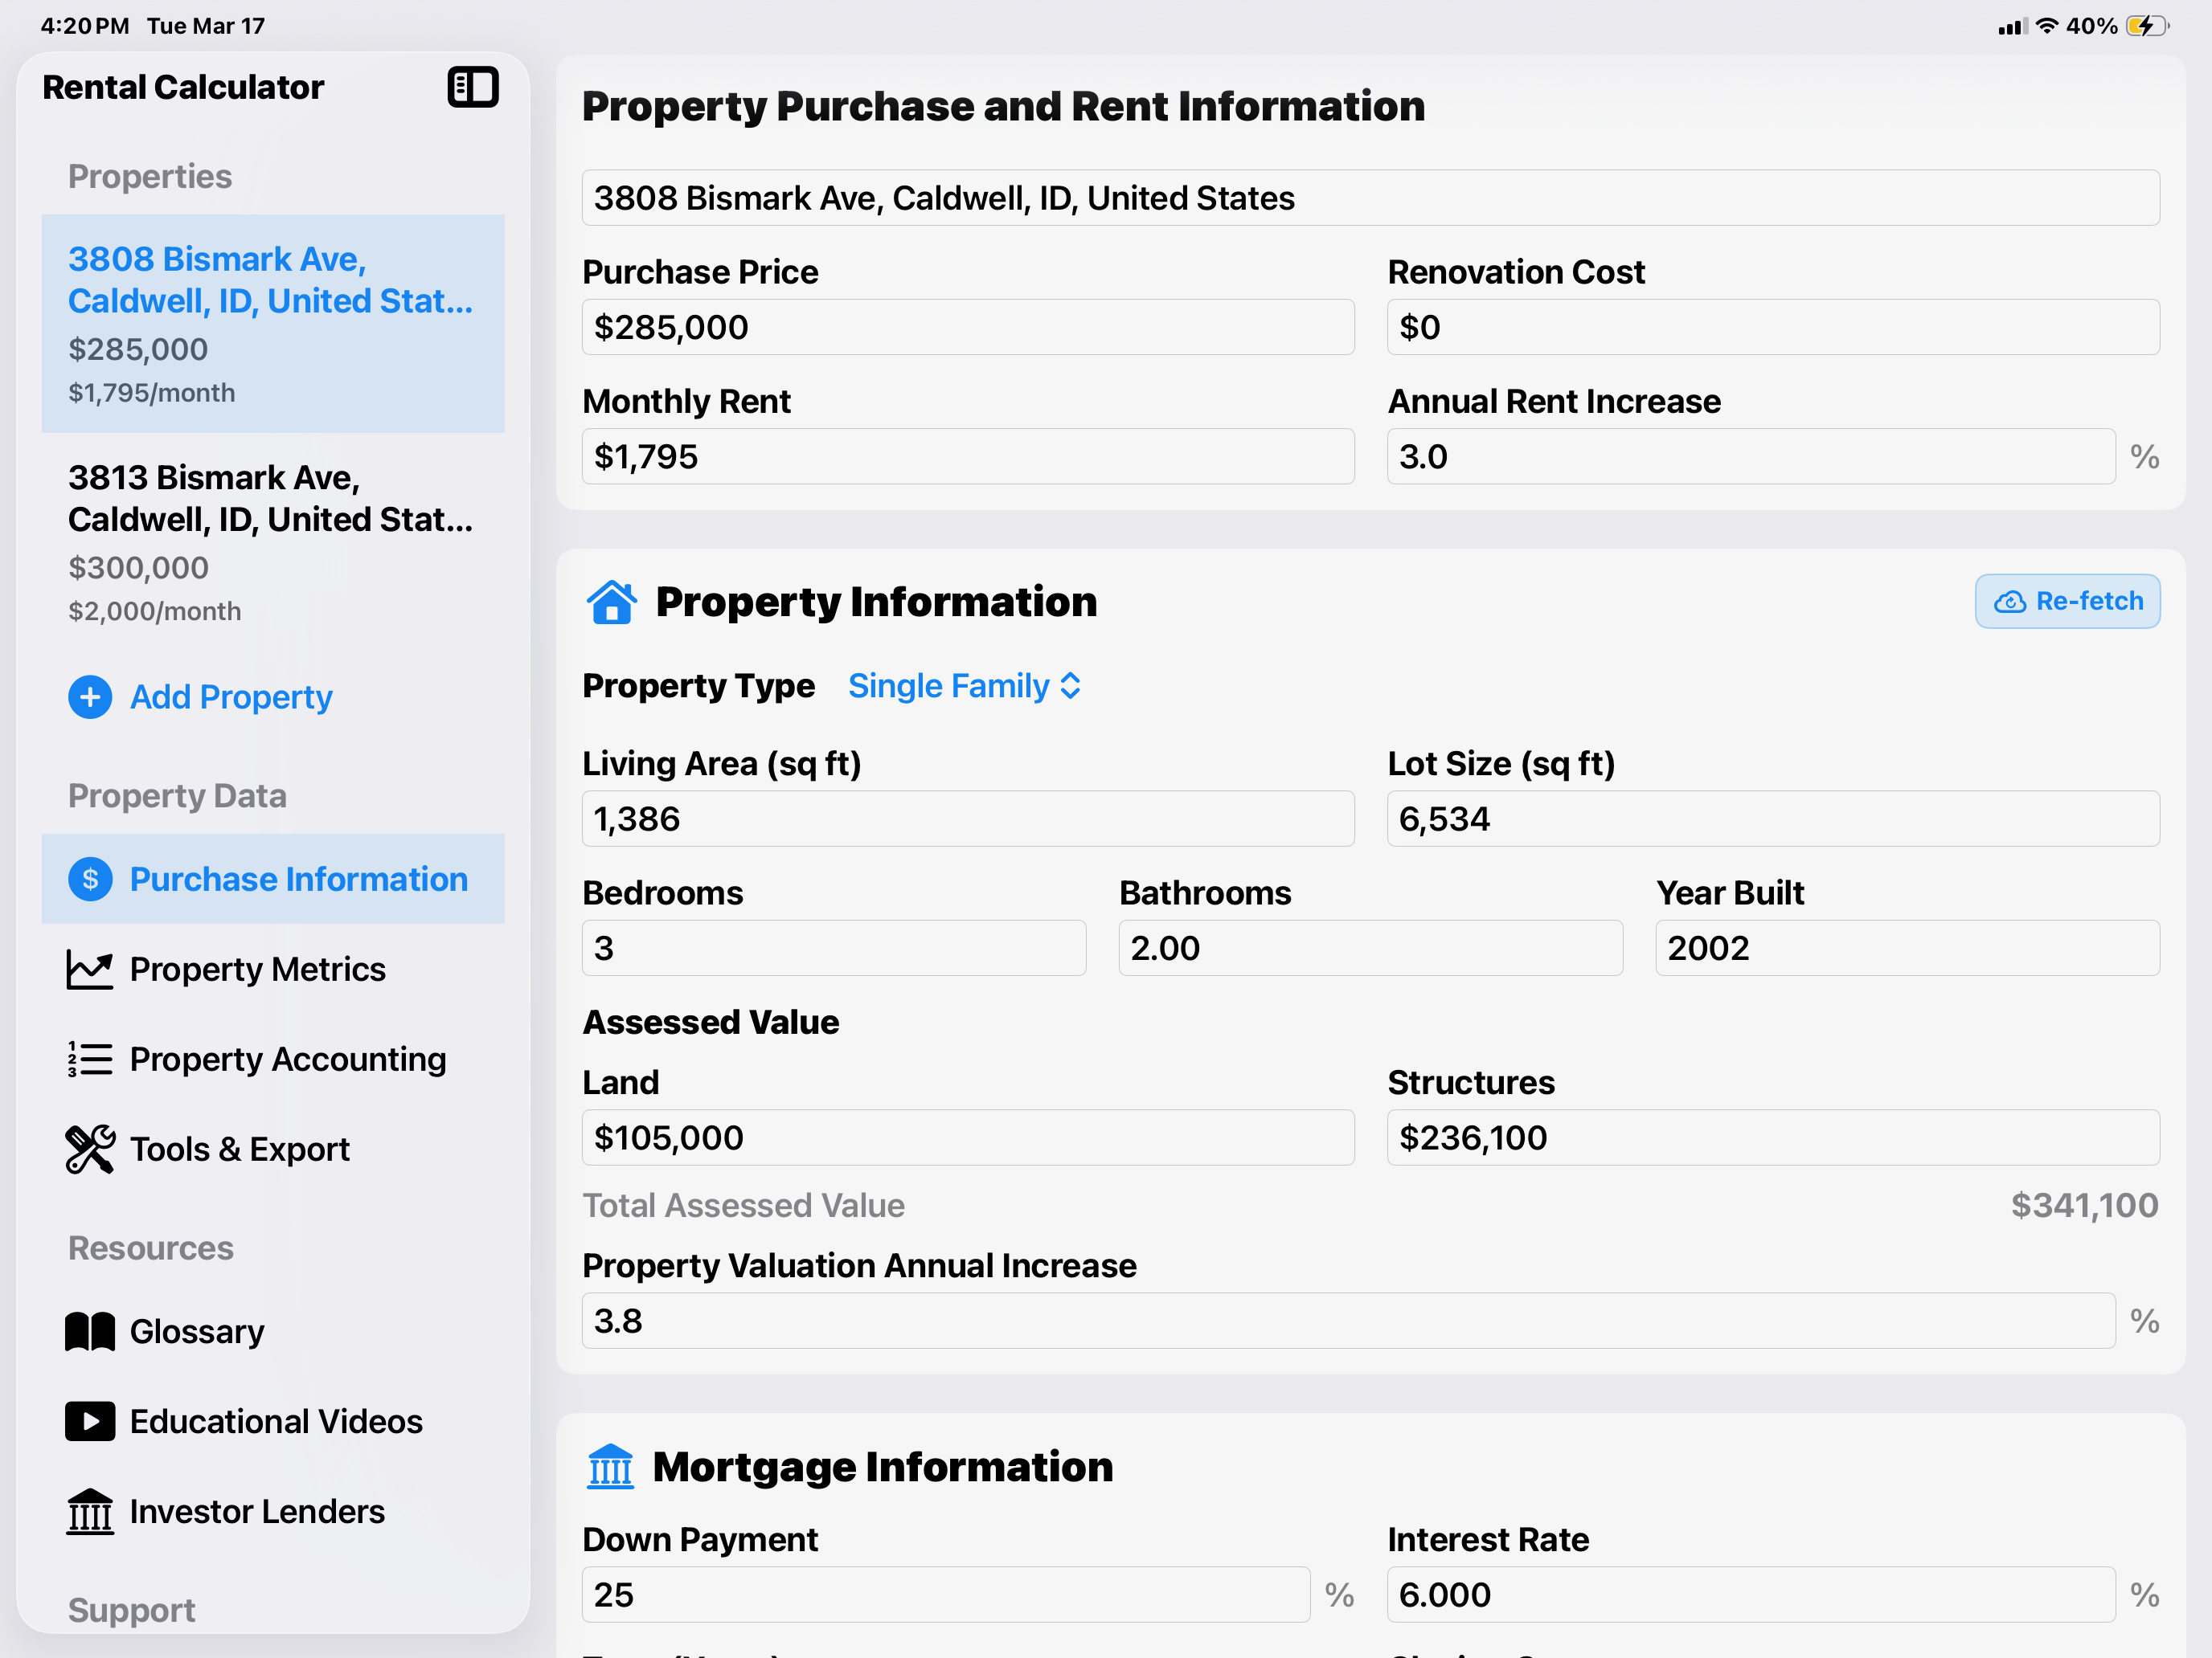
Task: Click the Educational Videos play icon
Action: point(90,1421)
